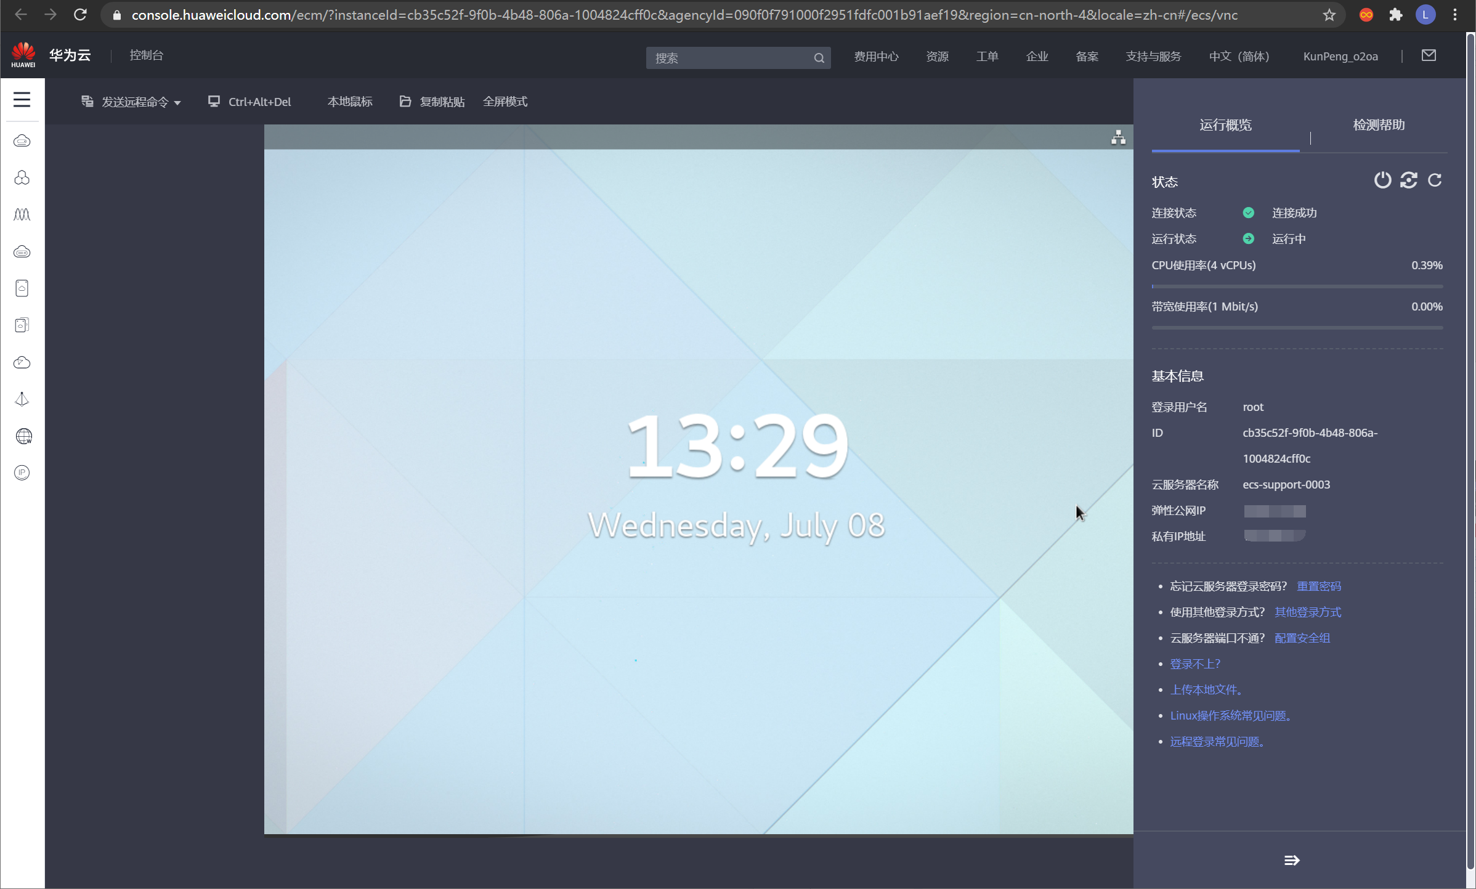This screenshot has height=889, width=1476.
Task: Click the restart server icon with arrows
Action: click(1408, 180)
